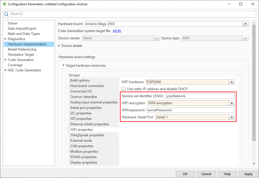259x178 pixels.
Task: Open the ert.tlc target file link
Action: [117, 31]
